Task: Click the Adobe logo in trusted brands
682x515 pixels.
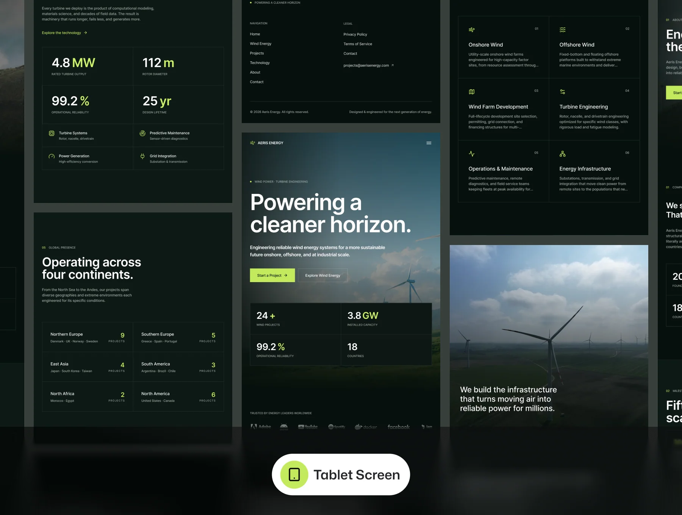Action: [261, 427]
